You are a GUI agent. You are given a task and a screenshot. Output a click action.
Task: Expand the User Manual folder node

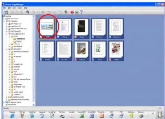9,46
